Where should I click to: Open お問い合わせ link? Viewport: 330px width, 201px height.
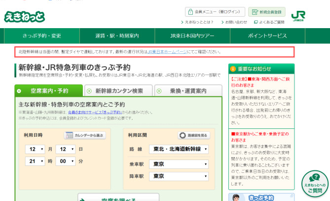coord(234,22)
